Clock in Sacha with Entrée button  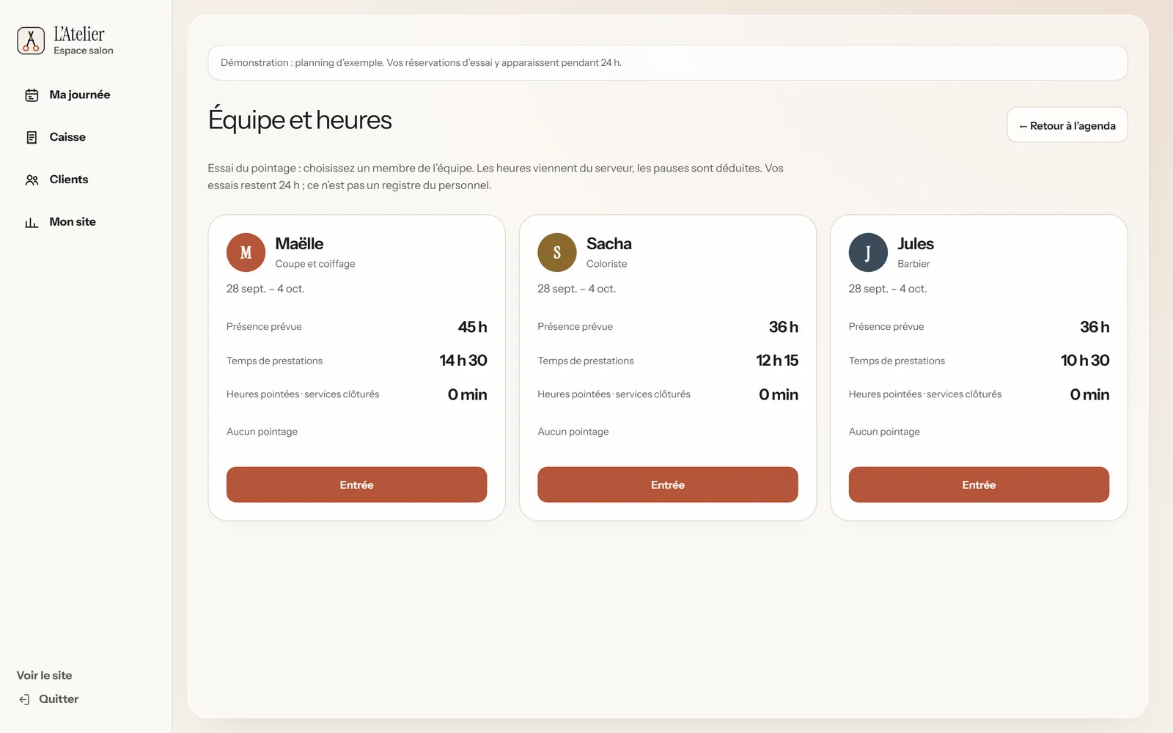coord(667,485)
